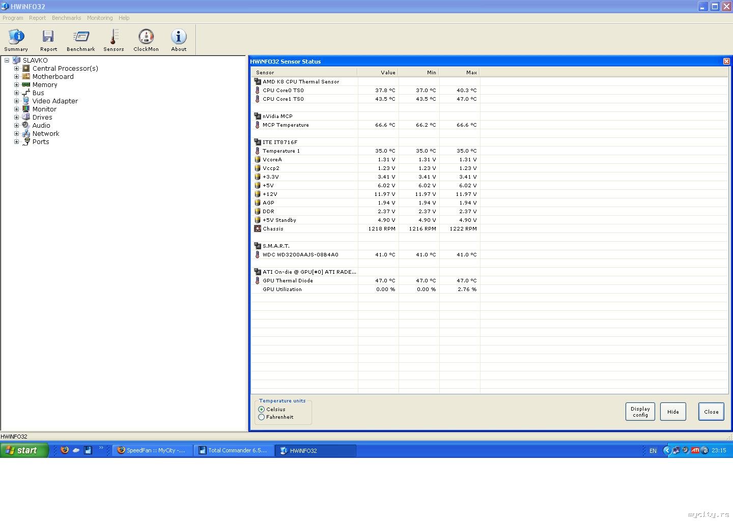The width and height of the screenshot is (733, 521).
Task: Switch to Total Commander taskbar button
Action: [x=234, y=450]
